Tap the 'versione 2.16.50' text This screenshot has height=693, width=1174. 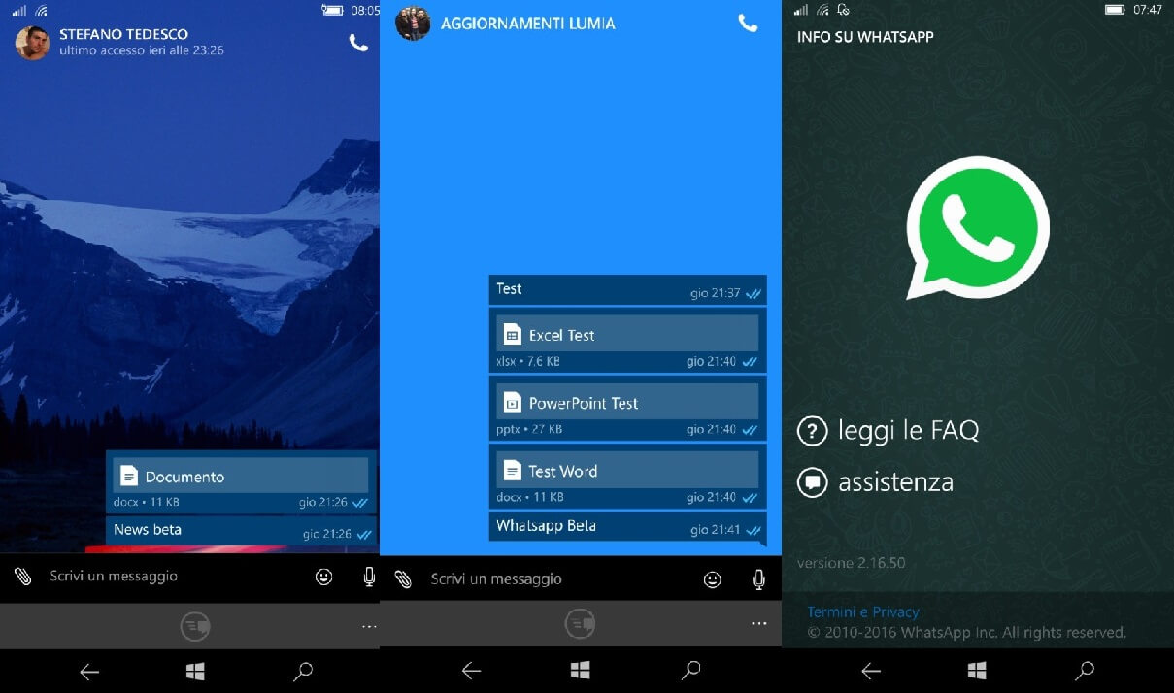[x=852, y=563]
